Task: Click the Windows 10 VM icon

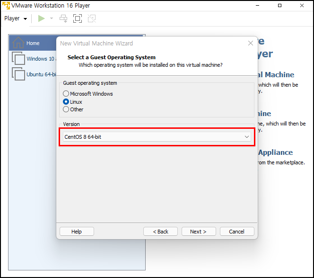Action: click(18, 58)
